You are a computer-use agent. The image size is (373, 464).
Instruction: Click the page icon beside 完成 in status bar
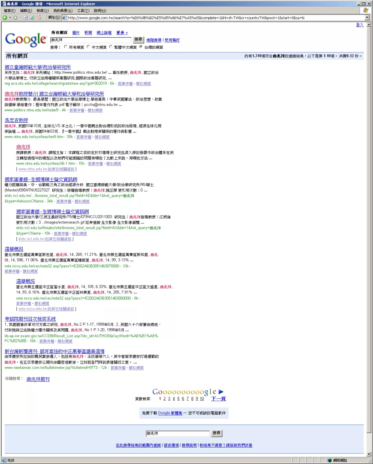point(4,460)
